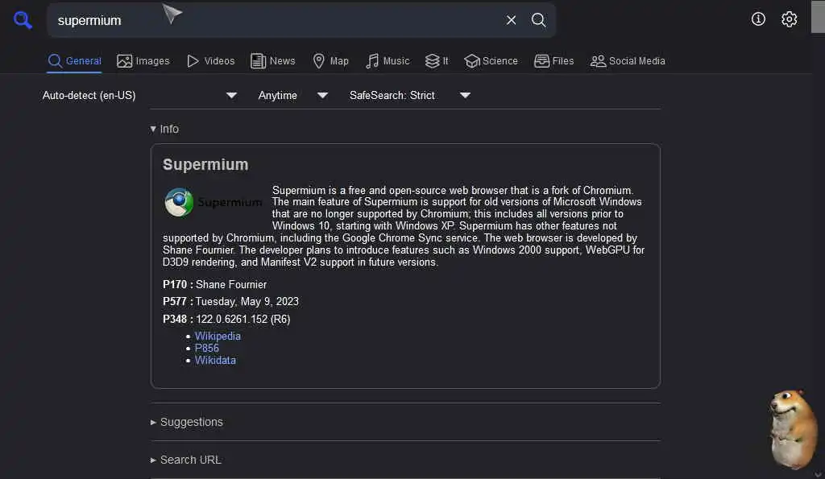Viewport: 825px width, 479px height.
Task: Open the About info icon
Action: pyautogui.click(x=758, y=19)
